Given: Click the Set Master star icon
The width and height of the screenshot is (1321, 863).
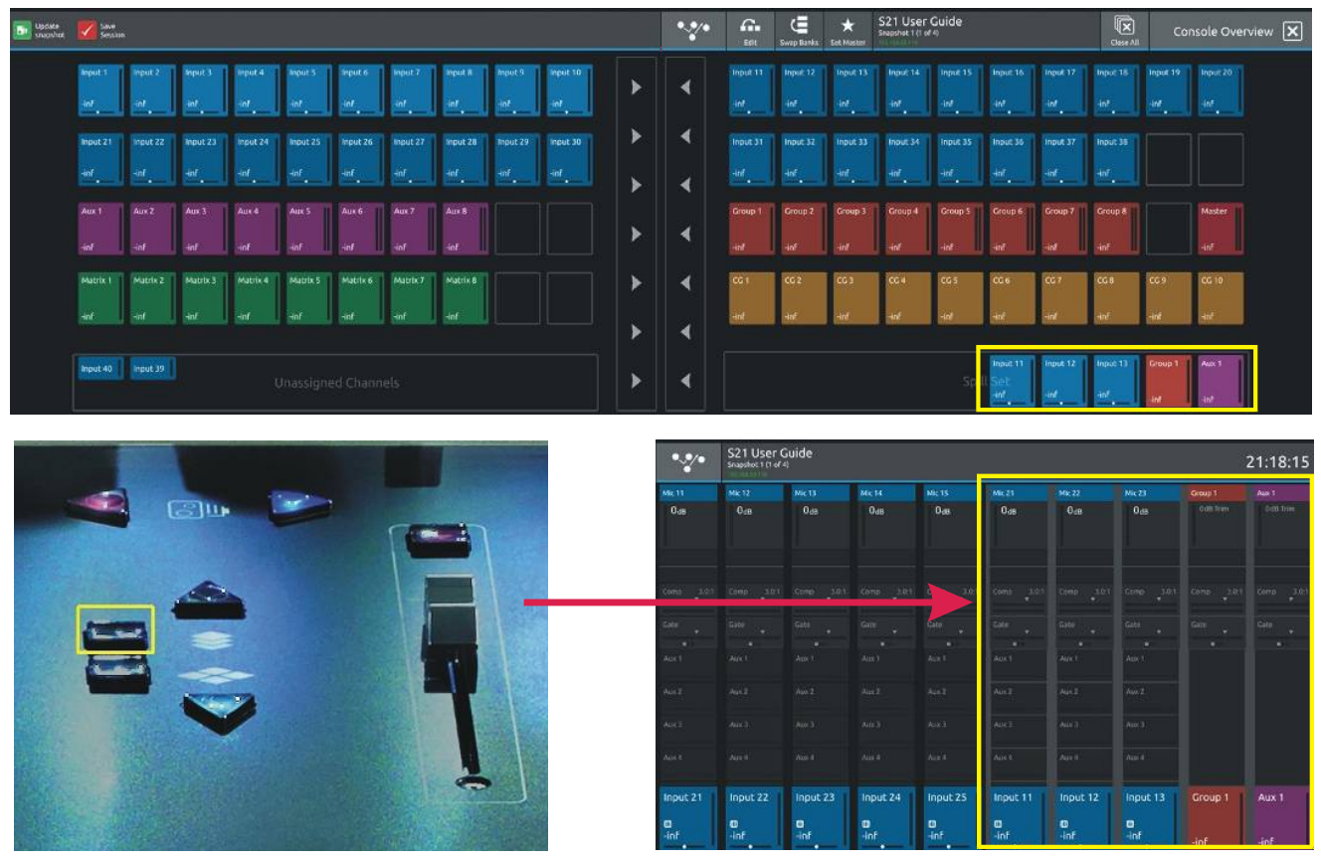Looking at the screenshot, I should click(848, 26).
